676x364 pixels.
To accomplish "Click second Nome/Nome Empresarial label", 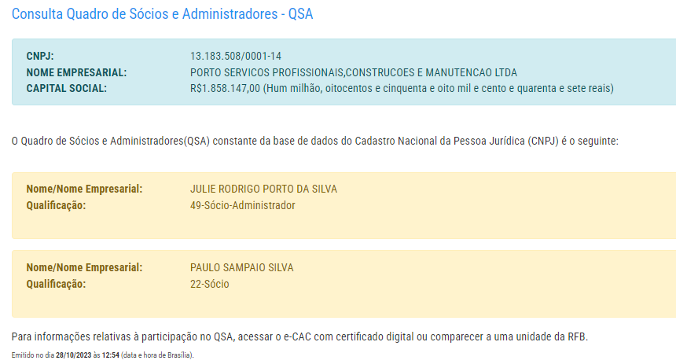I will tap(84, 267).
